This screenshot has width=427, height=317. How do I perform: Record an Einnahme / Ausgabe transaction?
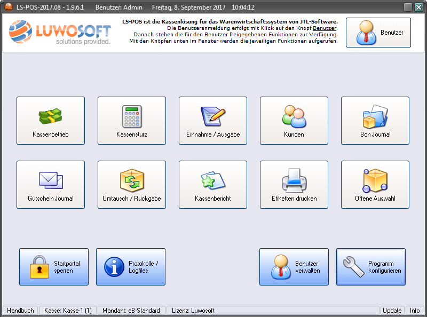[213, 121]
